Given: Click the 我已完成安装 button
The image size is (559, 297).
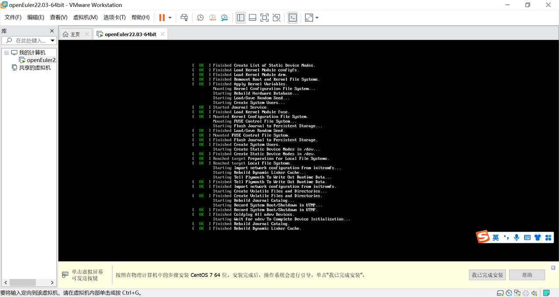Looking at the screenshot, I should [487, 275].
